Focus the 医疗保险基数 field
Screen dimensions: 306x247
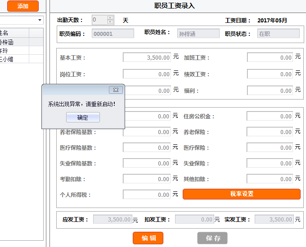[x=147, y=147]
